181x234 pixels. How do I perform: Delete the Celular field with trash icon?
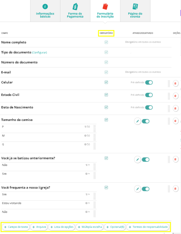click(176, 83)
